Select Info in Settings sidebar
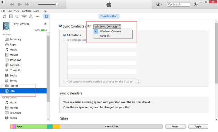Image resolution: width=218 pixels, height=132 pixels. (x=23, y=91)
